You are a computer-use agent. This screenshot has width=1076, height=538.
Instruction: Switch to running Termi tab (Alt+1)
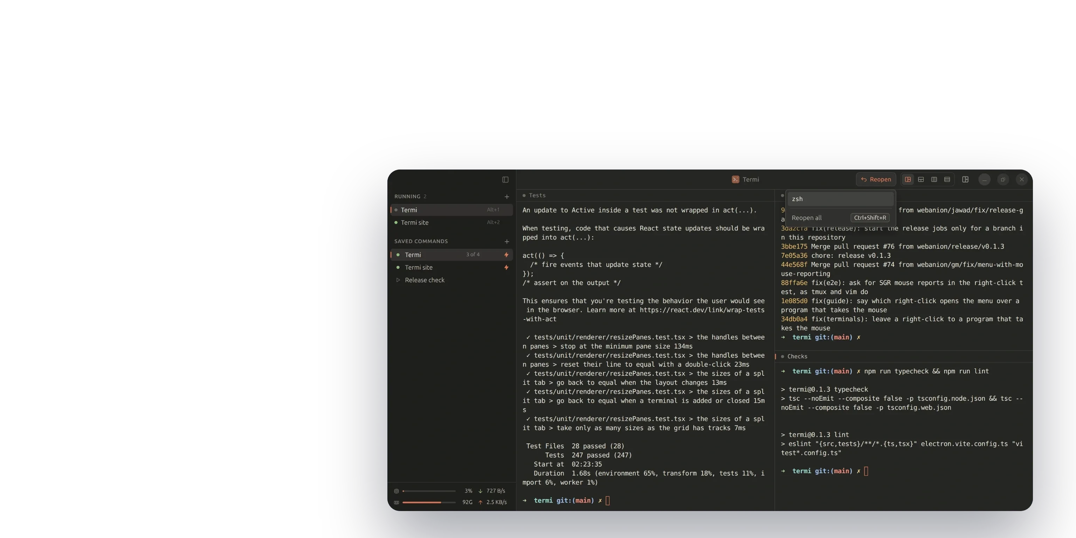coord(452,210)
